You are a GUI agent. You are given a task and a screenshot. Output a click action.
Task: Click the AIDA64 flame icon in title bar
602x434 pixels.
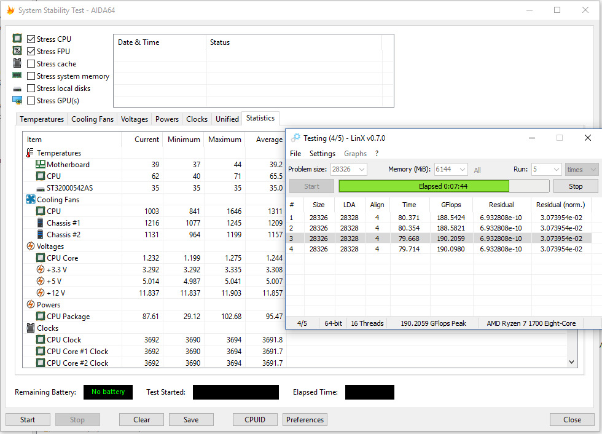(10, 10)
